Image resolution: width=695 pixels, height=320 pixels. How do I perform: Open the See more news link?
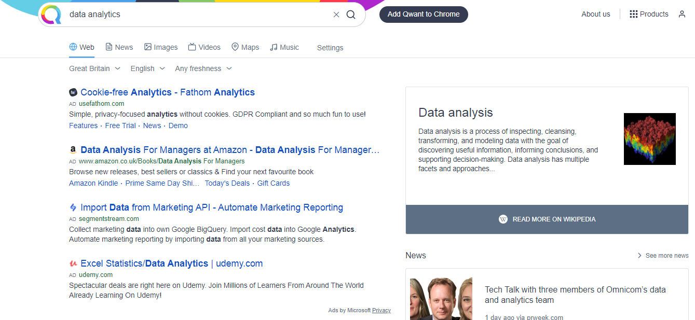click(x=663, y=256)
